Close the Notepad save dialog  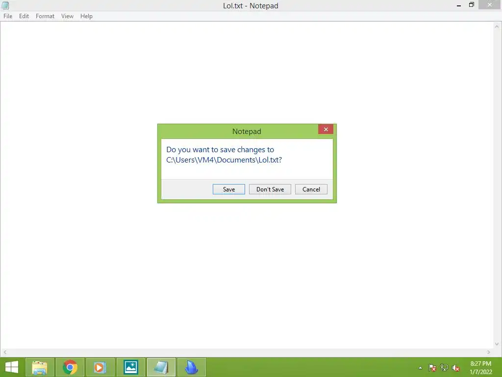click(x=326, y=129)
